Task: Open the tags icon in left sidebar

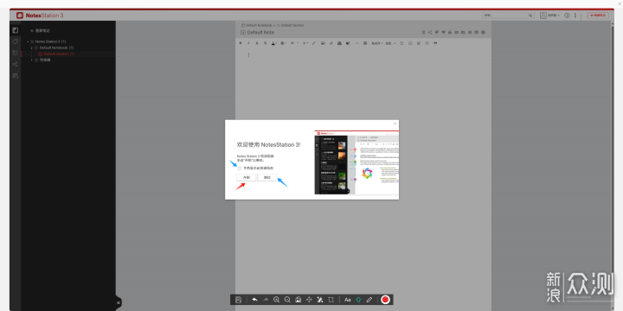Action: pyautogui.click(x=15, y=41)
